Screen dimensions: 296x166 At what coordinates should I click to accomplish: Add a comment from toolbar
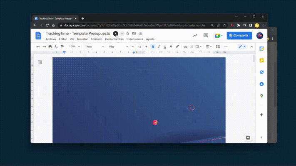pos(191,46)
